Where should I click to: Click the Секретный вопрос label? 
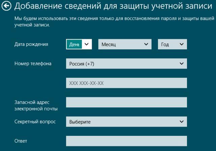click(35, 122)
